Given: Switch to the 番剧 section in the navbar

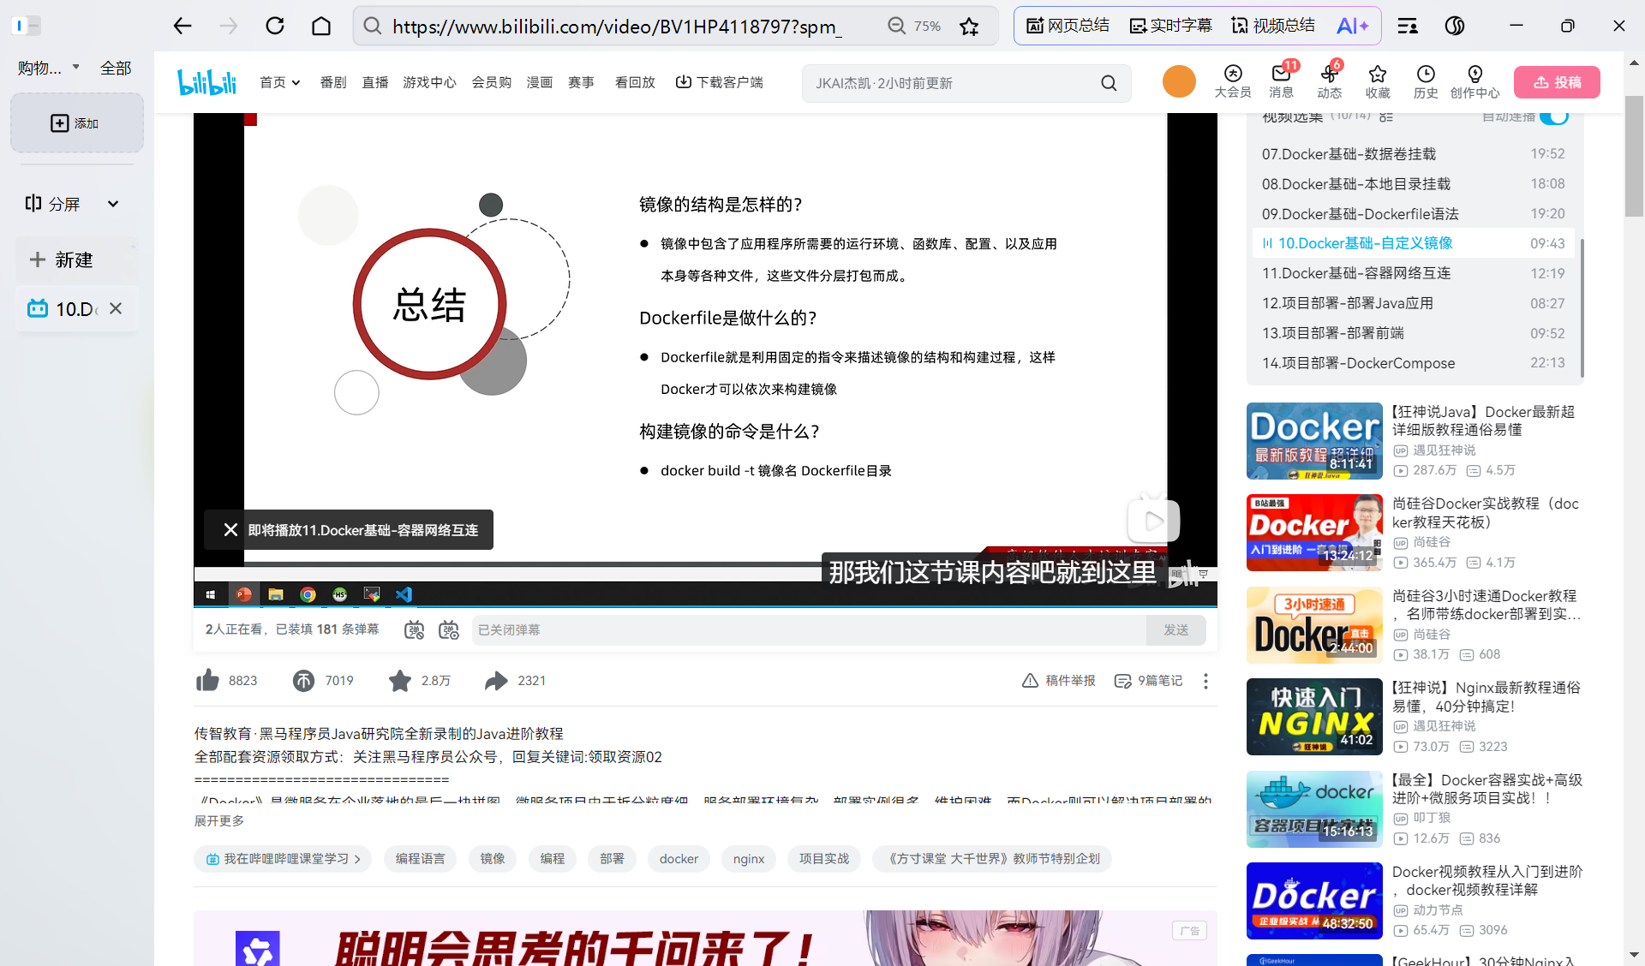Looking at the screenshot, I should (333, 82).
